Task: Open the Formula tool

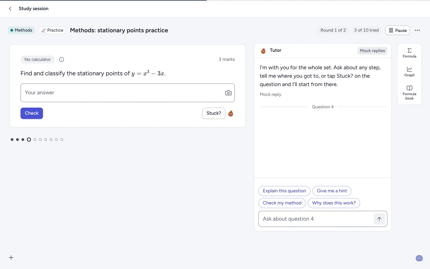Action: click(x=409, y=53)
